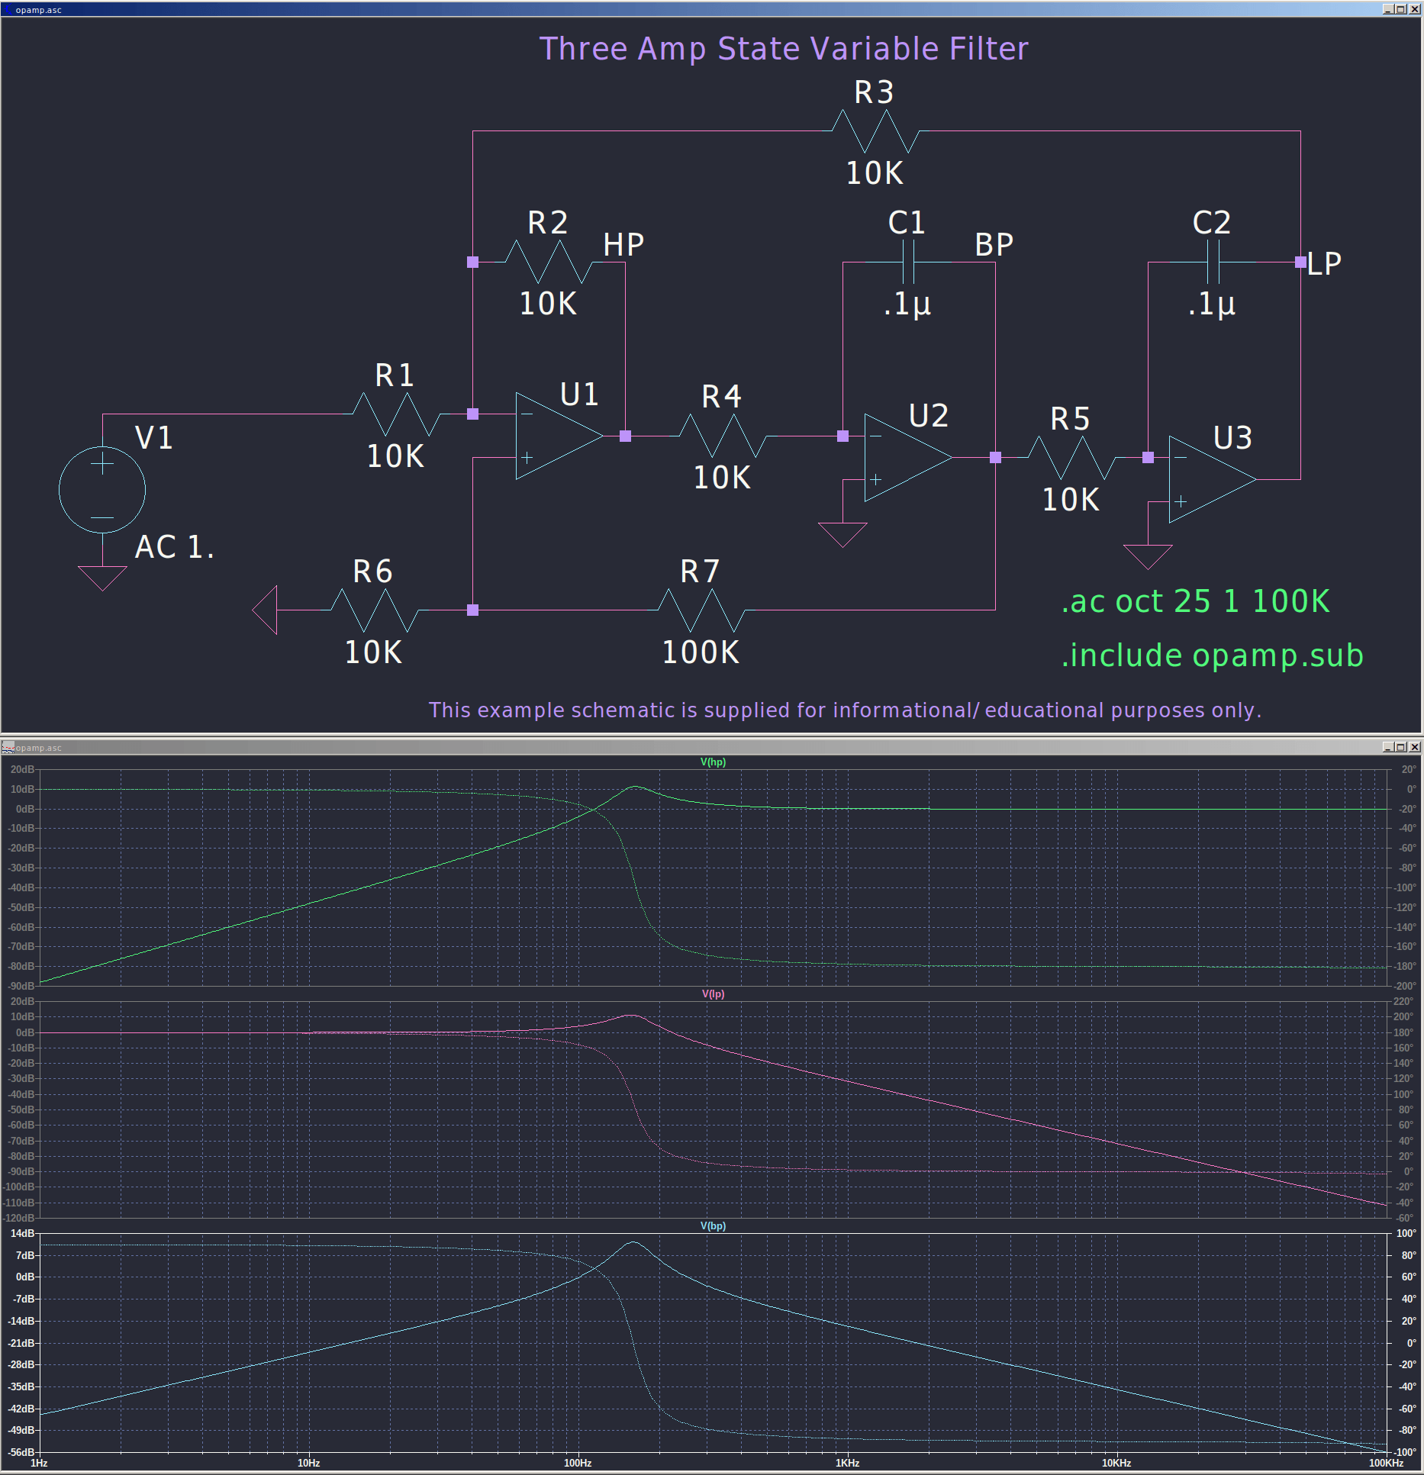Select resistor R4 zigzag symbol
The image size is (1424, 1475).
pyautogui.click(x=723, y=436)
